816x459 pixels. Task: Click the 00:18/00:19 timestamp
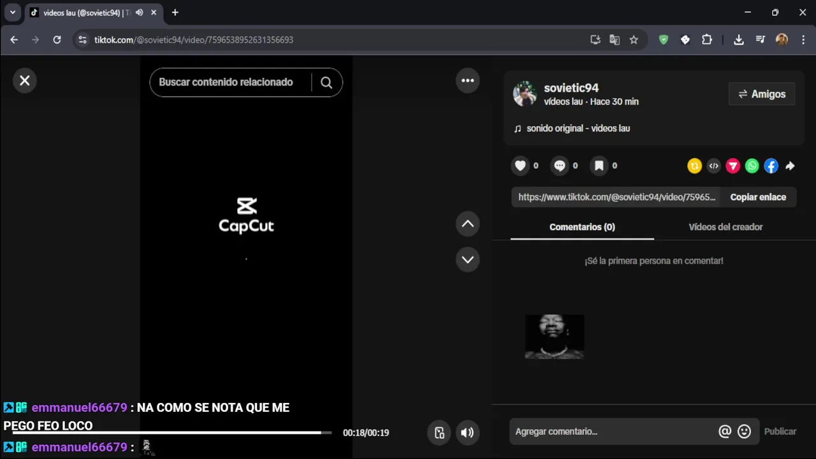pos(366,433)
